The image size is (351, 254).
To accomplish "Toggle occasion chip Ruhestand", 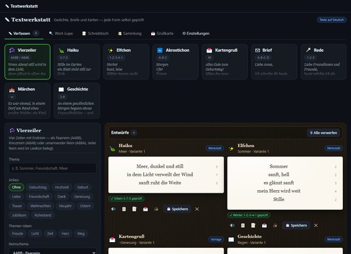I will pos(43,215).
